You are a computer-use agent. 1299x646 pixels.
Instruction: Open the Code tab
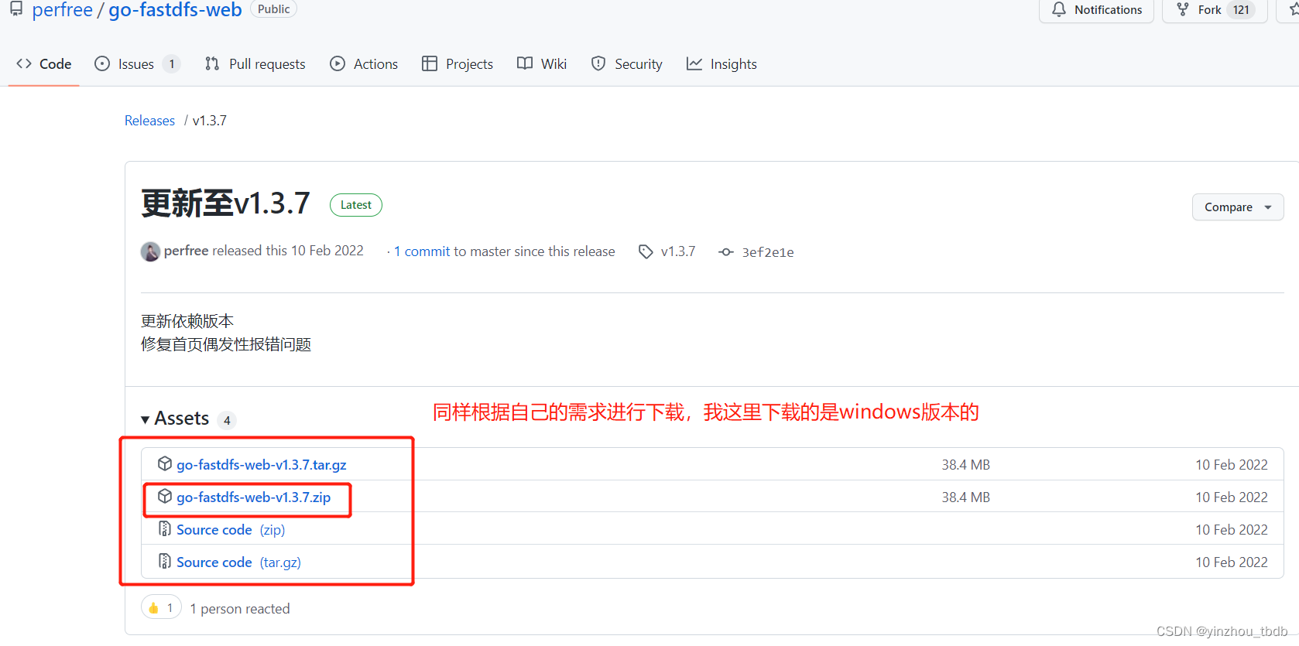point(43,64)
